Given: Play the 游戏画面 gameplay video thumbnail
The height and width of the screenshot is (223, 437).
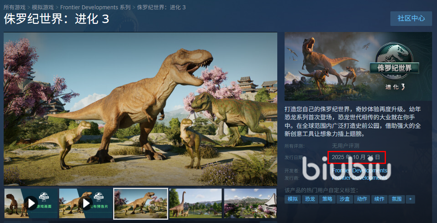Looking at the screenshot, I should point(31,203).
